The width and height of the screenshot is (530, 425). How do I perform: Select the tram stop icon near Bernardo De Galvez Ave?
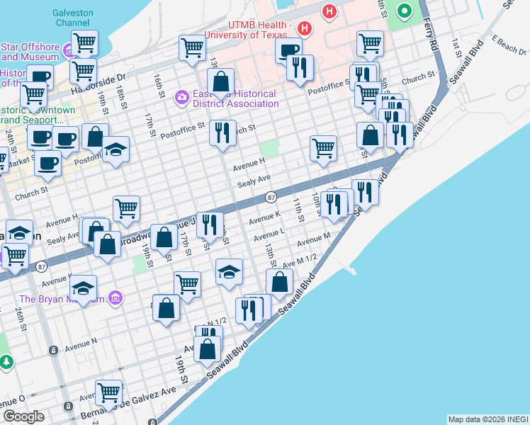pyautogui.click(x=68, y=406)
